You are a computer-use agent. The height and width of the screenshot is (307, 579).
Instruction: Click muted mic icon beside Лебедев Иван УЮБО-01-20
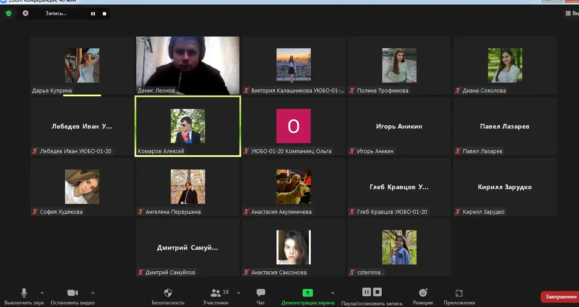pos(35,151)
